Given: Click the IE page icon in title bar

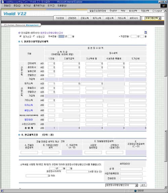Looking at the screenshot, I should click(2, 2).
